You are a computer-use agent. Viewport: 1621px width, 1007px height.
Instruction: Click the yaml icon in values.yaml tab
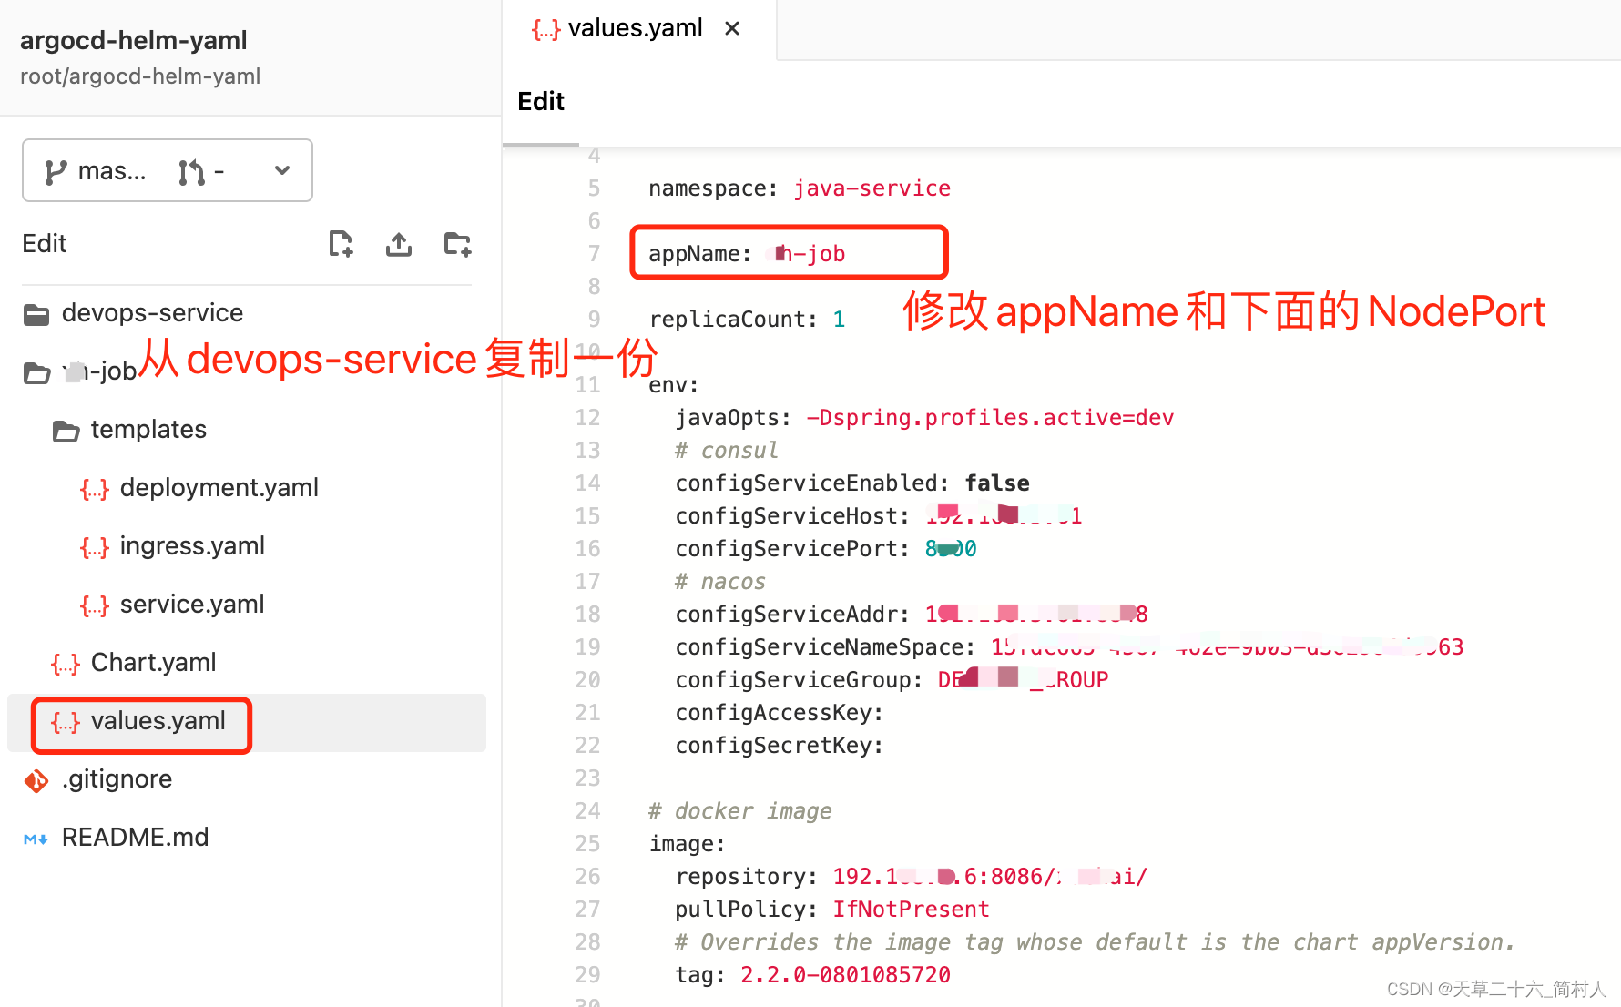[x=546, y=30]
